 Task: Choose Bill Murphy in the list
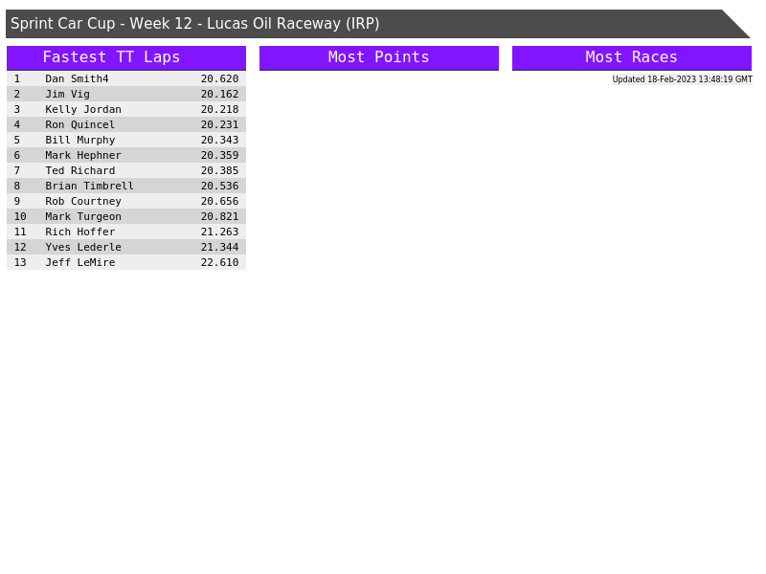click(x=79, y=140)
